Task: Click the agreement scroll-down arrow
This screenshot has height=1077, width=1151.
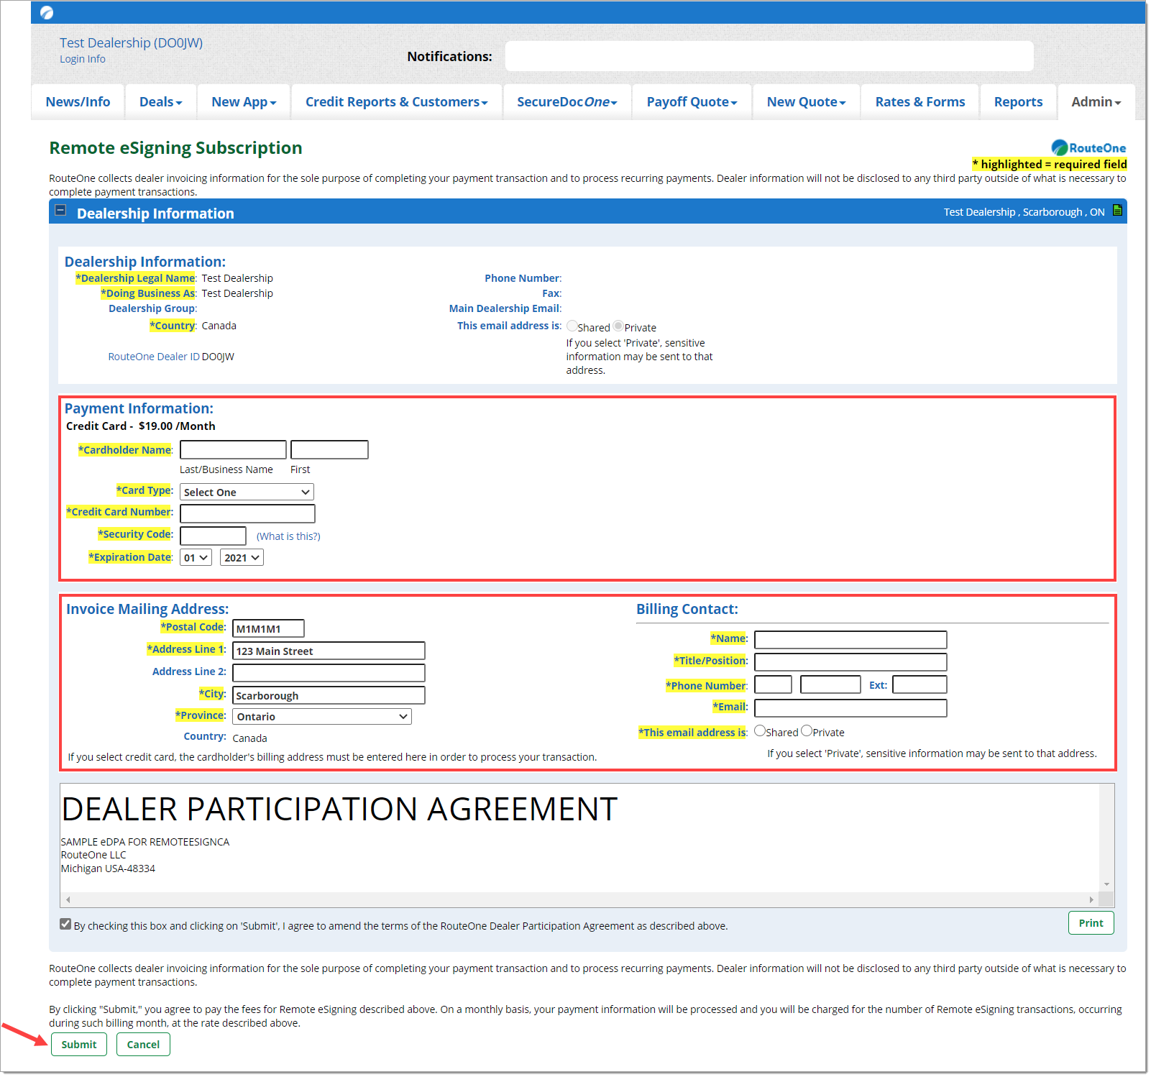Action: (x=1106, y=884)
